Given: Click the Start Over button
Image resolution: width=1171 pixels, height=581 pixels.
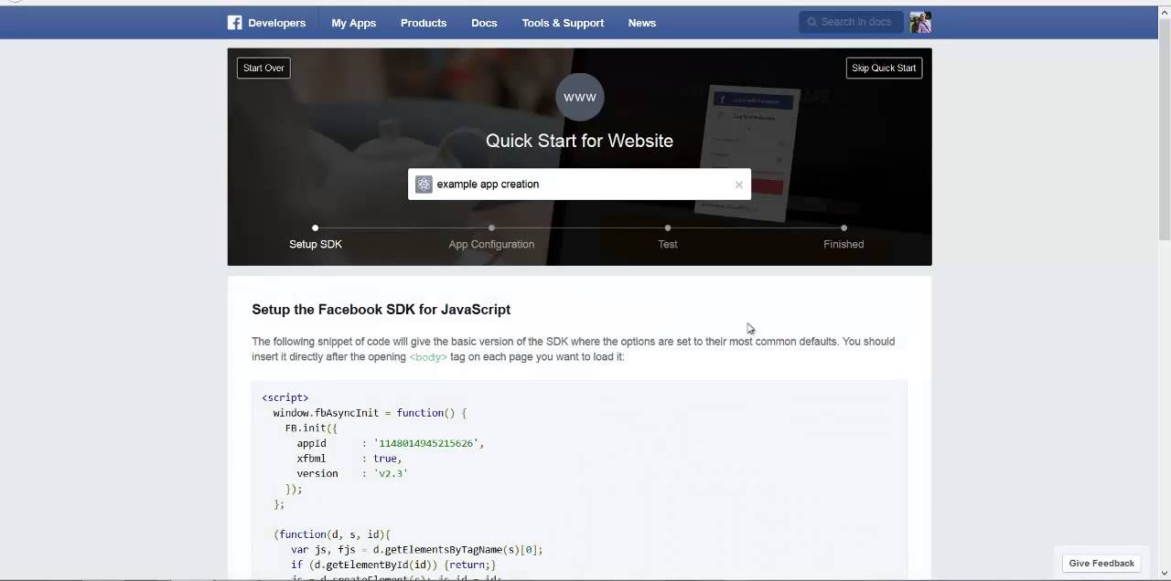Looking at the screenshot, I should [x=263, y=68].
